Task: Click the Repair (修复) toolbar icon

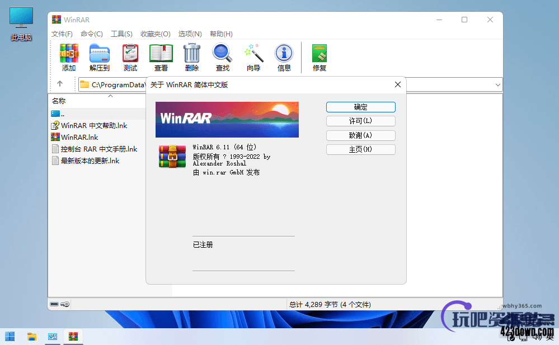Action: [320, 57]
